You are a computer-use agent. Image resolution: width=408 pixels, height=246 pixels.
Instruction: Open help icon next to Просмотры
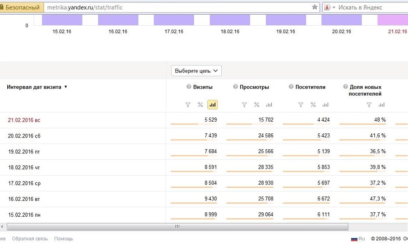[x=235, y=87]
